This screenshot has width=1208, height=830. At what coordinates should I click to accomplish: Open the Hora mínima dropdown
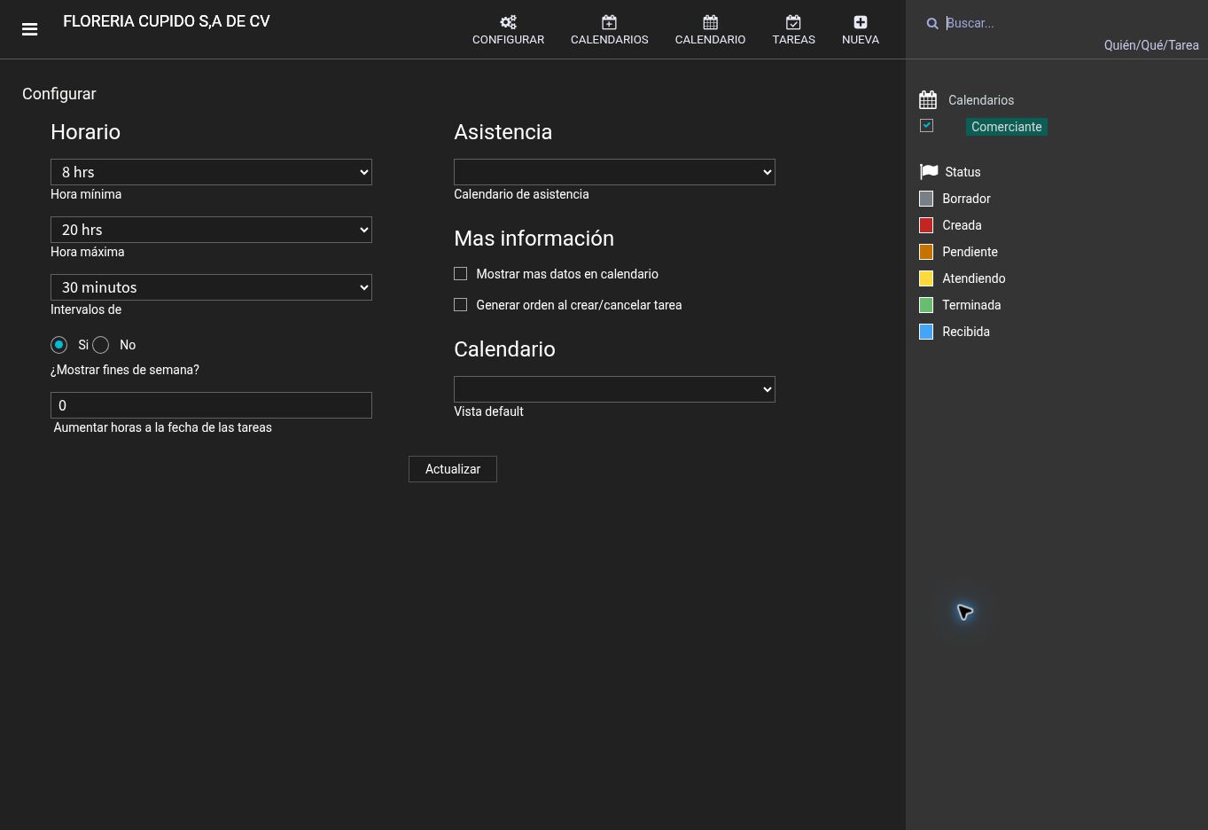tap(211, 172)
